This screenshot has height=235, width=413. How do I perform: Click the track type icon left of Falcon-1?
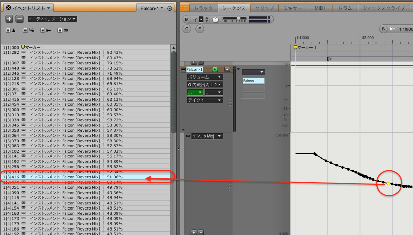183,69
